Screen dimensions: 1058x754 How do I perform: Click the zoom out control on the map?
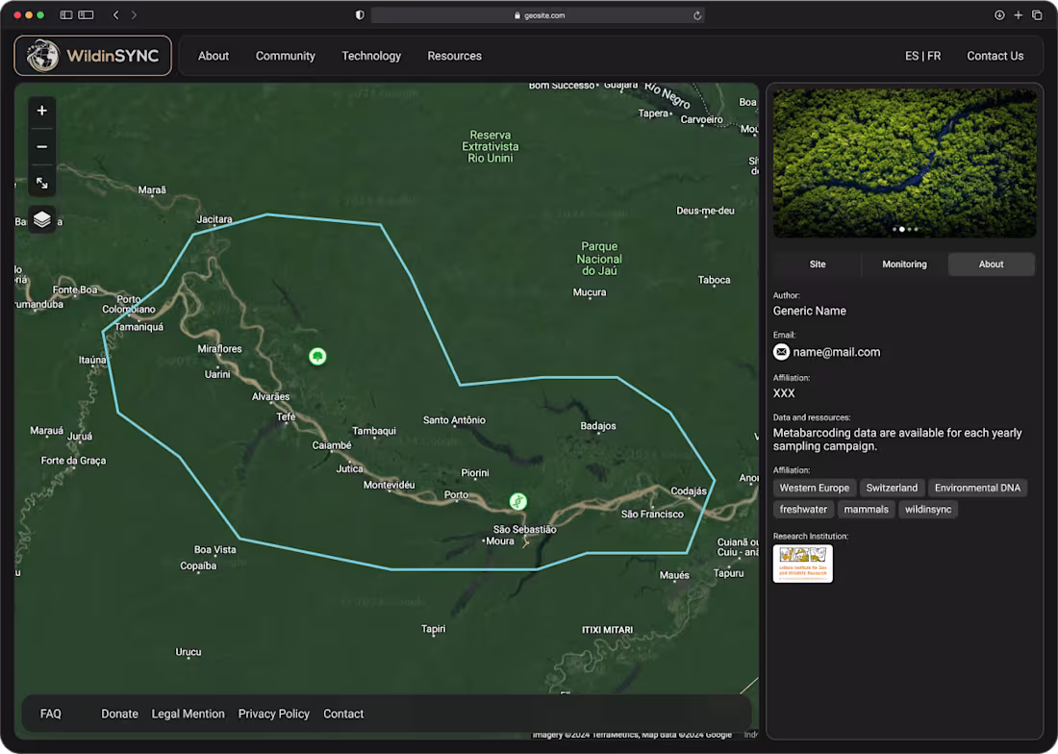[x=41, y=146]
